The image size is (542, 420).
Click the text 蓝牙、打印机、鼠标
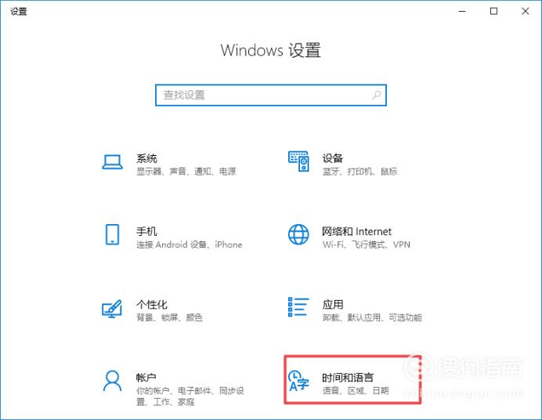(360, 172)
